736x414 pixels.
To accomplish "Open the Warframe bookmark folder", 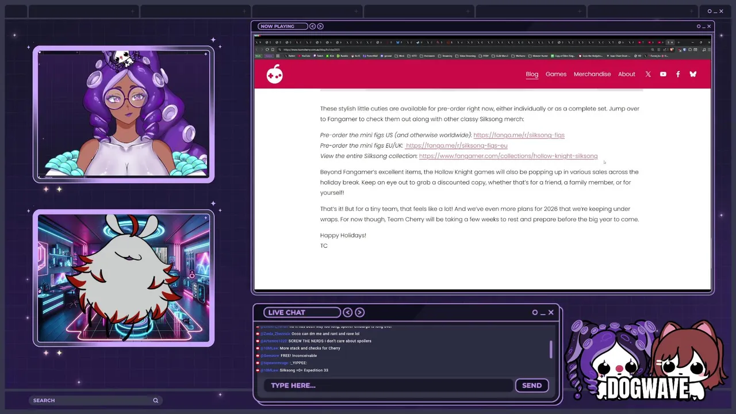I will pyautogui.click(x=519, y=56).
